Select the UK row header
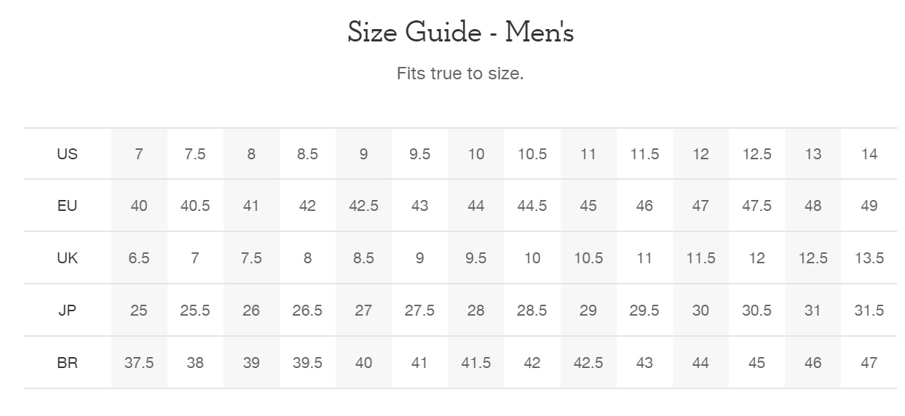Viewport: 905px width, 416px height. click(67, 258)
